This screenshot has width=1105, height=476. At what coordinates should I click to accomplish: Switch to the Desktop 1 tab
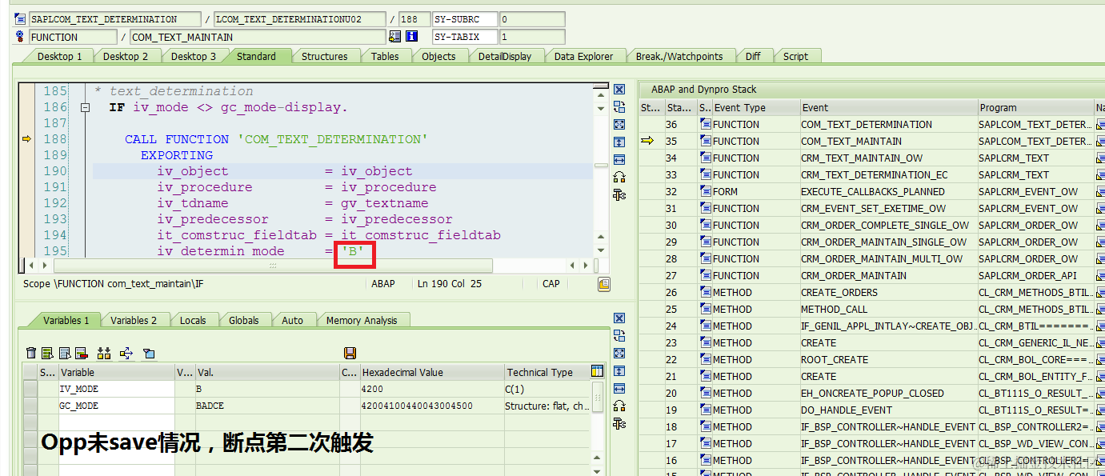pyautogui.click(x=60, y=56)
